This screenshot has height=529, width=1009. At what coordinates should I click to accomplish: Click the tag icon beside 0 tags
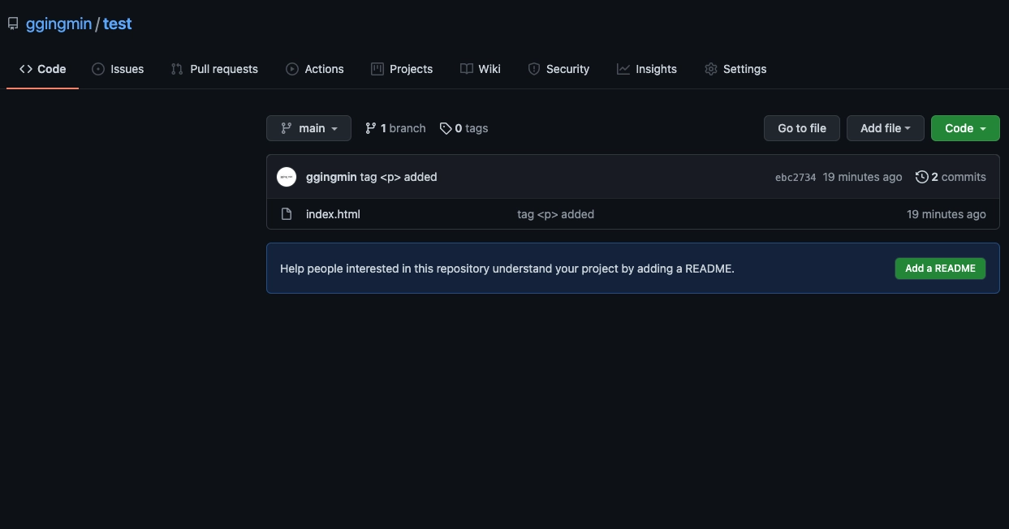click(446, 128)
